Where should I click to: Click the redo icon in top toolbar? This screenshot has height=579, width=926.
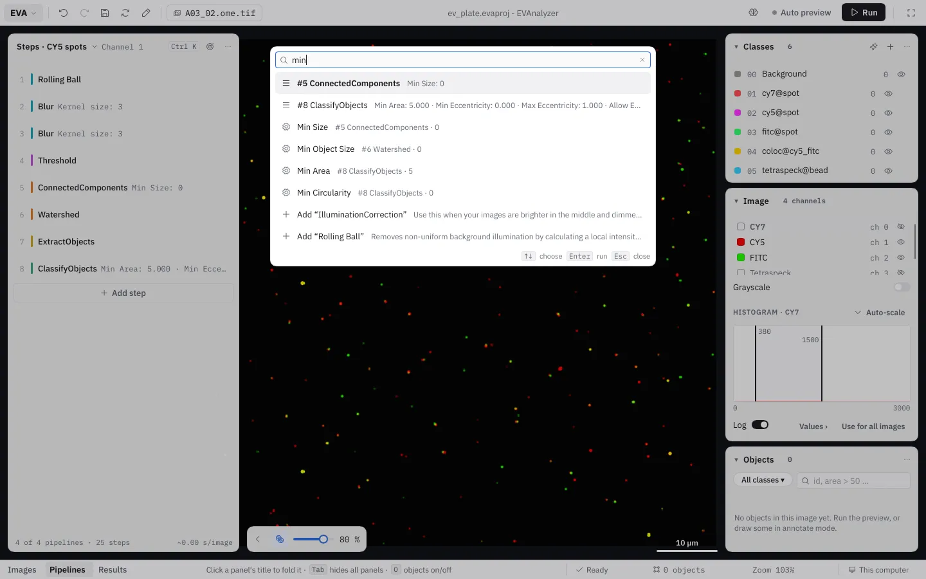coord(84,13)
